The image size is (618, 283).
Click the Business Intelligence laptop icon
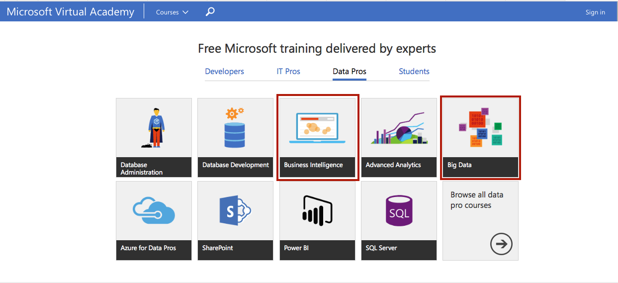pyautogui.click(x=317, y=128)
